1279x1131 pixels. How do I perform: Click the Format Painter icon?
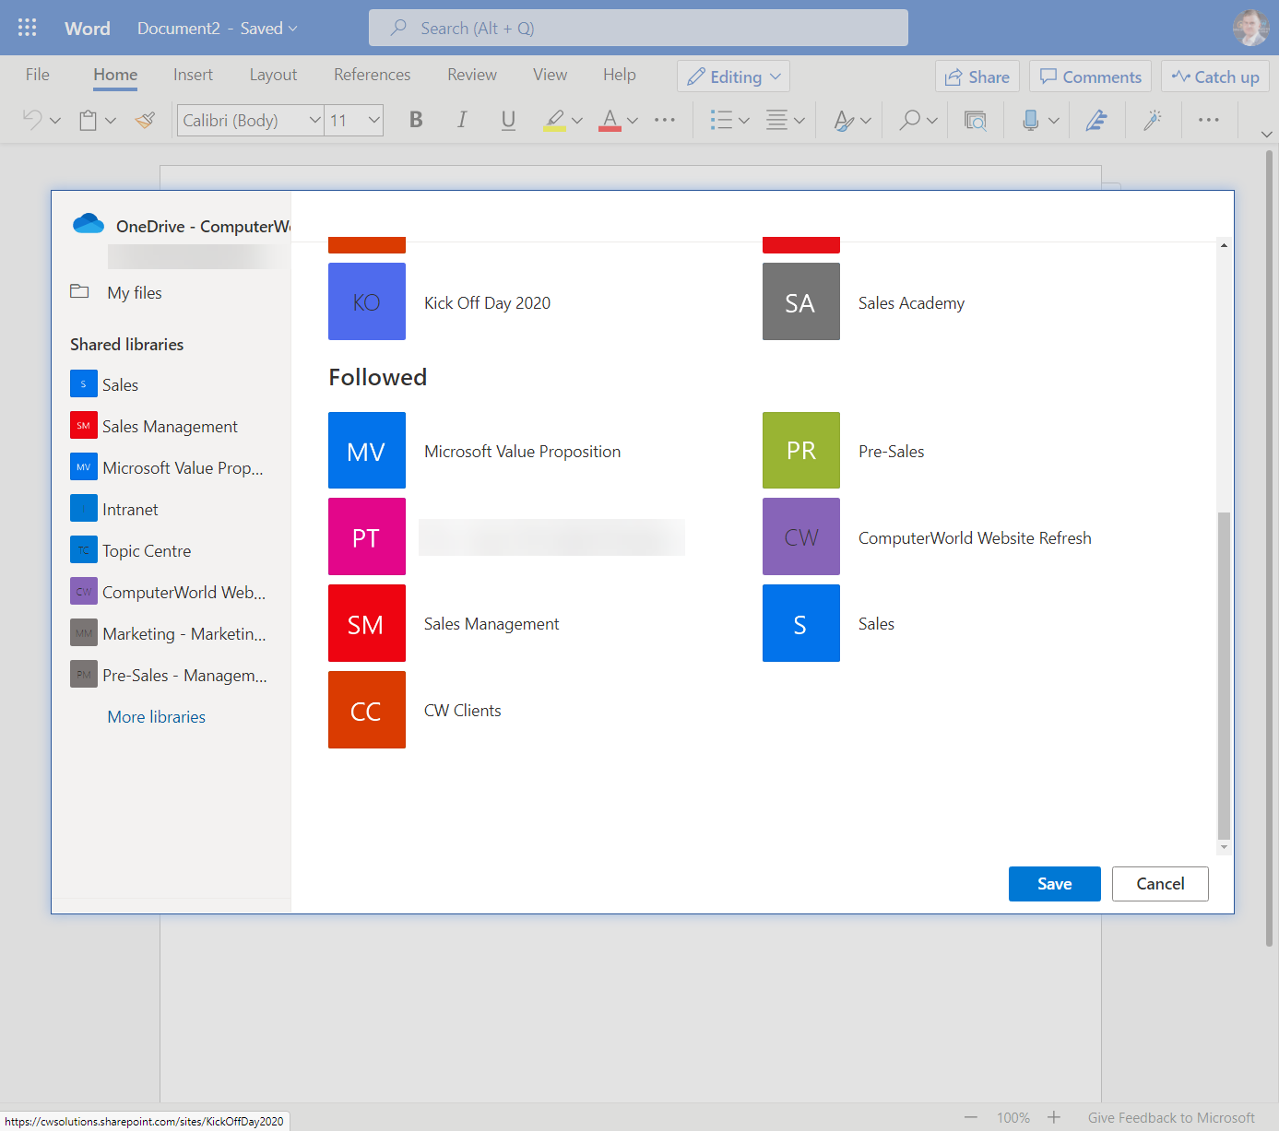coord(145,120)
